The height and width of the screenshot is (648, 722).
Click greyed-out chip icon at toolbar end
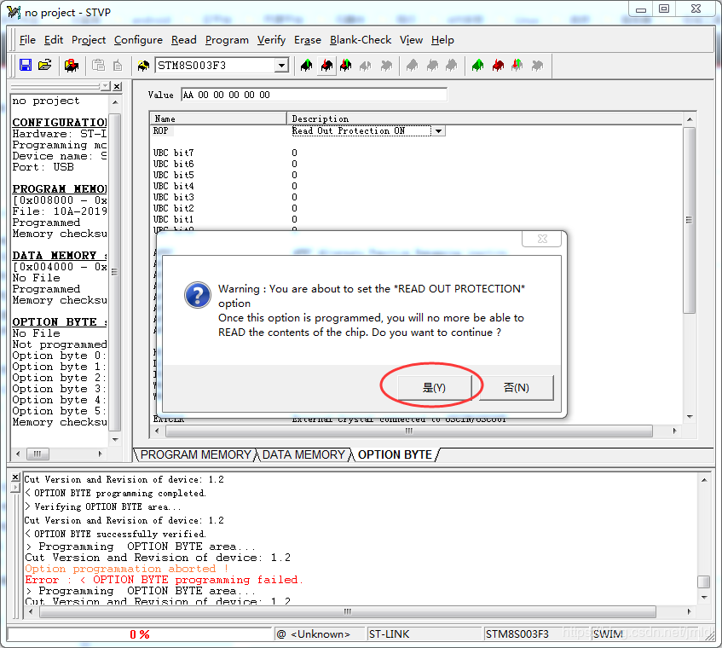tap(537, 66)
